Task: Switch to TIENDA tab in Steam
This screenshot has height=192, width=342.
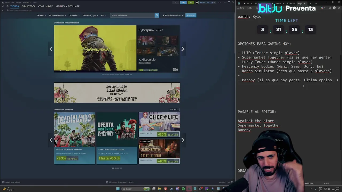Action: (x=15, y=6)
